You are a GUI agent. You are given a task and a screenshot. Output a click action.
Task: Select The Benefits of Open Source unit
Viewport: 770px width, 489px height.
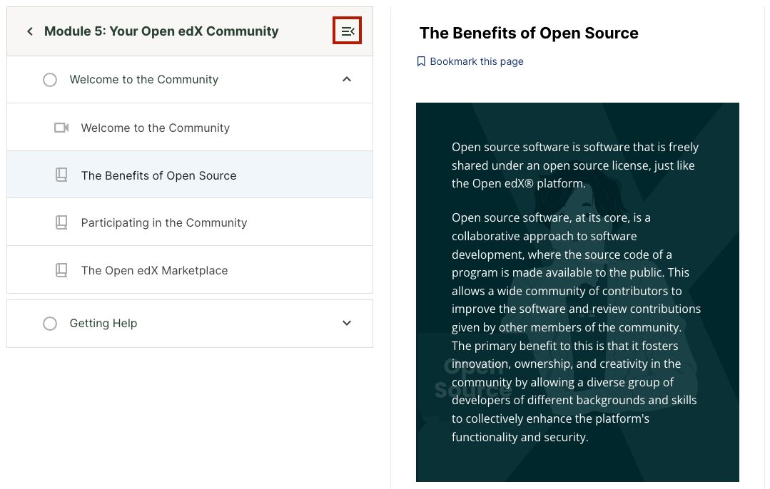tap(158, 175)
